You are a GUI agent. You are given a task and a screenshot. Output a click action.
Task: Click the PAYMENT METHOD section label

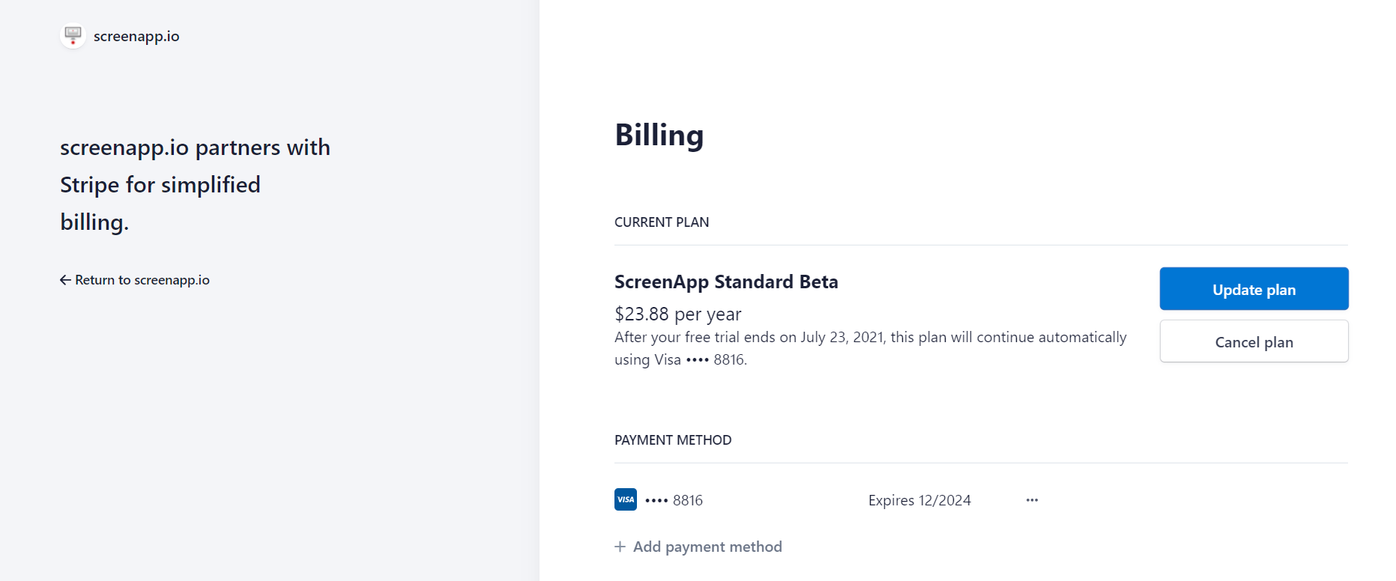(672, 440)
